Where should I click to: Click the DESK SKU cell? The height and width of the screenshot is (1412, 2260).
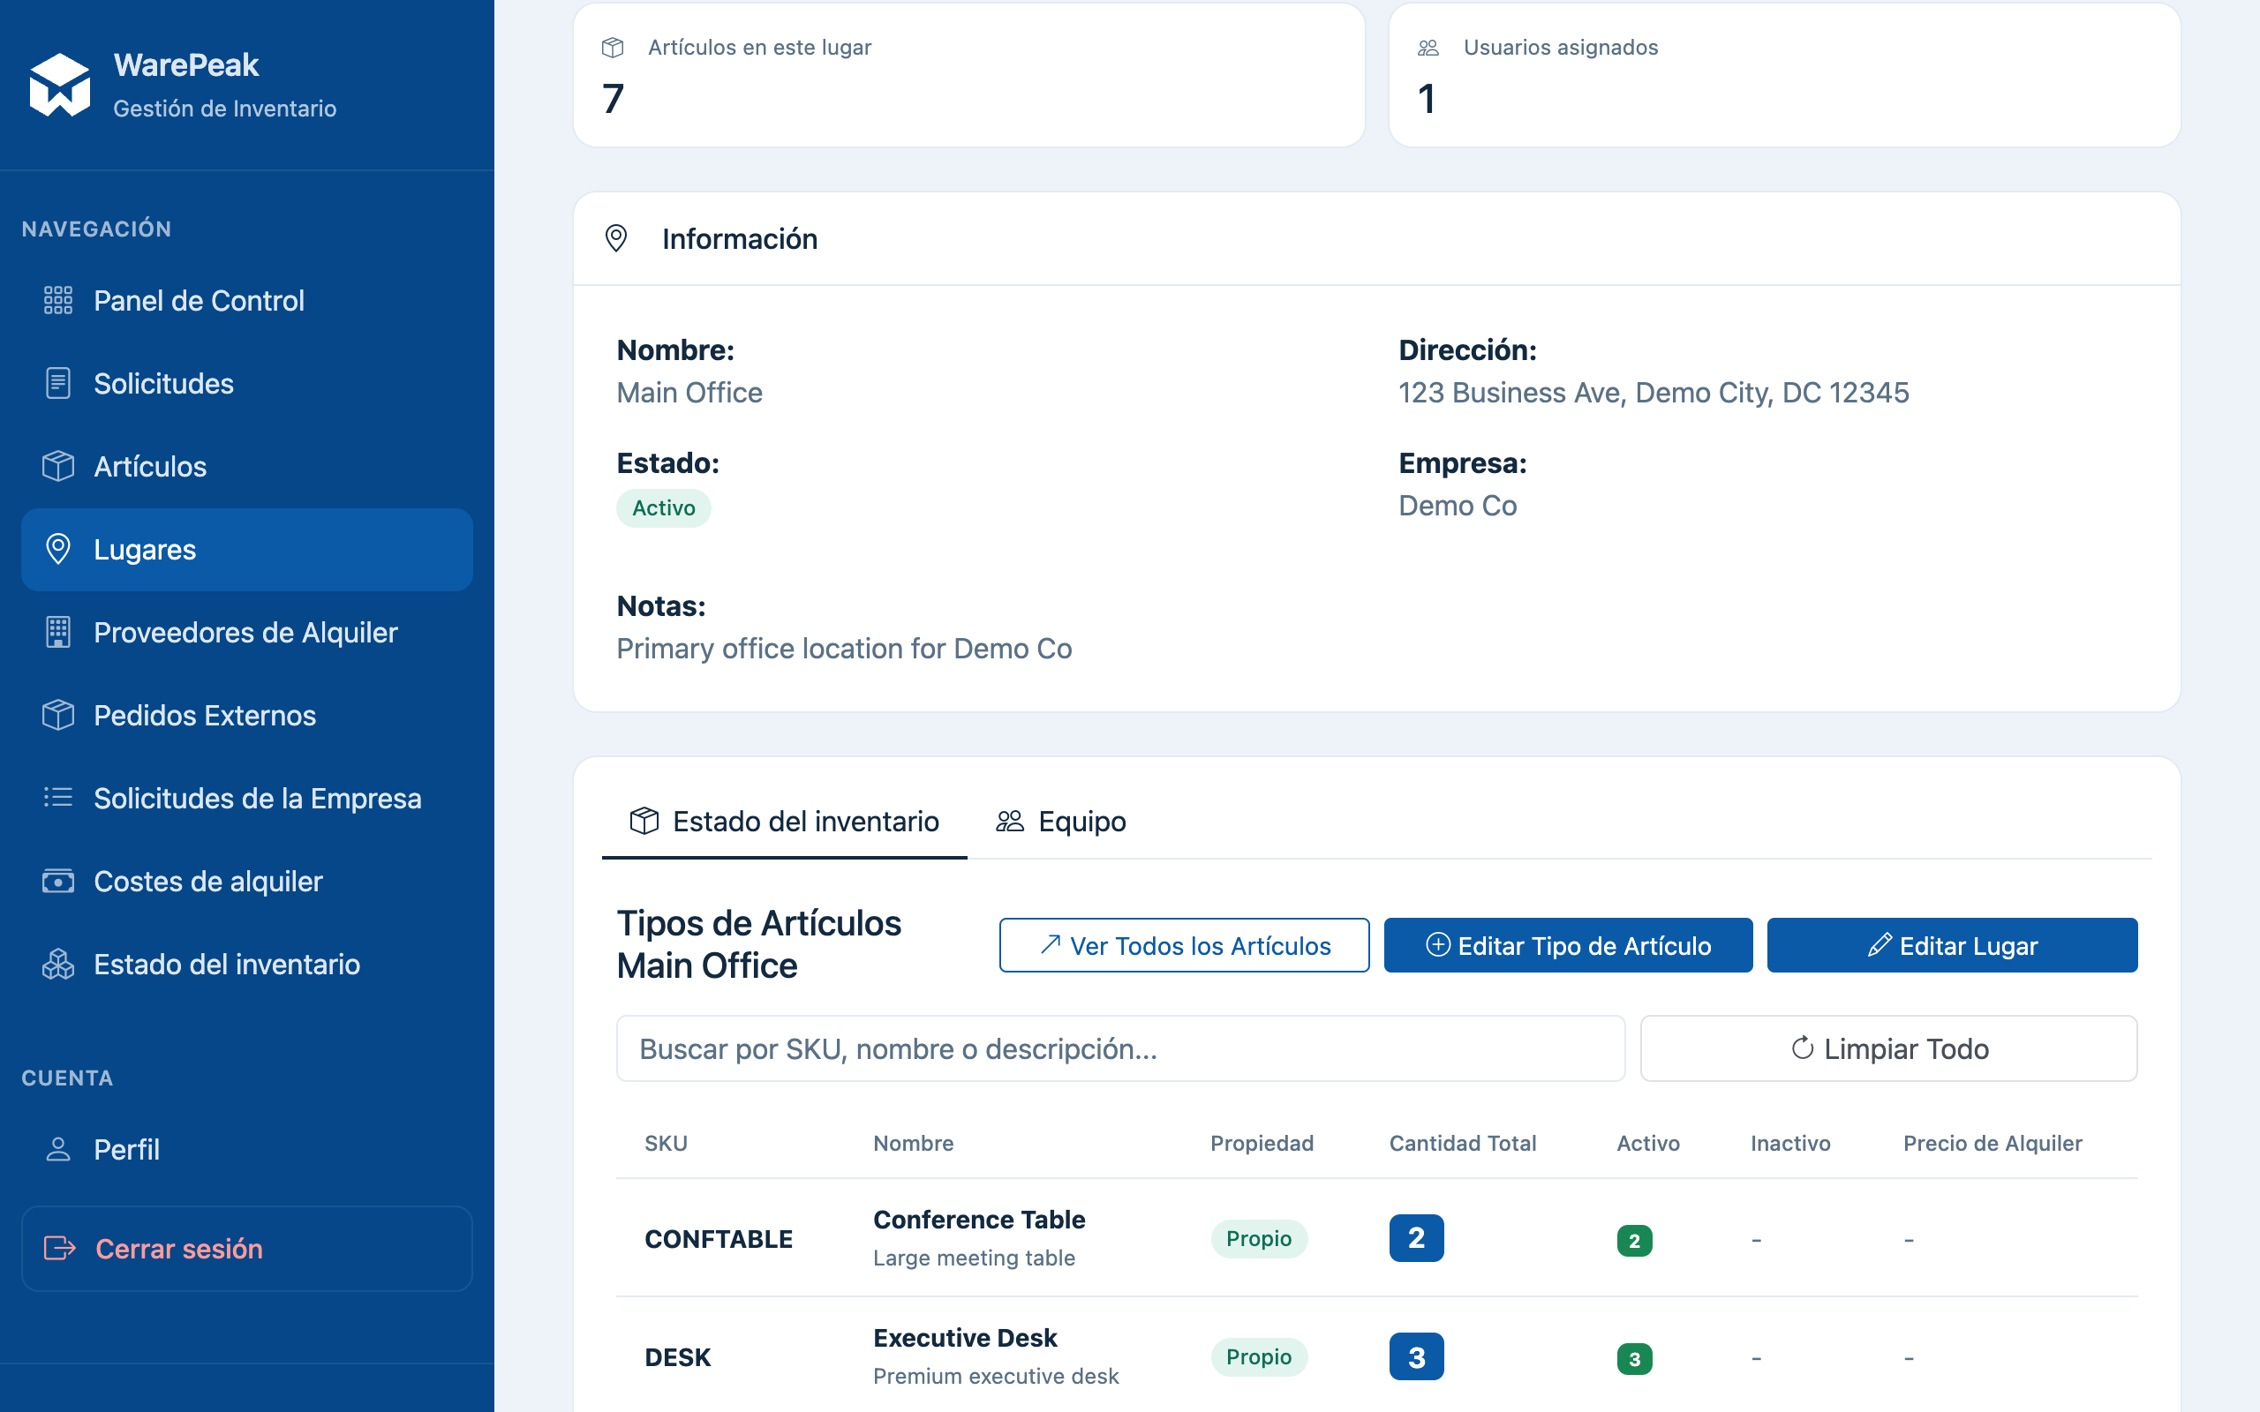tap(678, 1357)
